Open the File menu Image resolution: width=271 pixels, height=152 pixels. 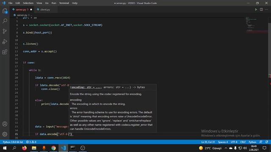coord(10,3)
